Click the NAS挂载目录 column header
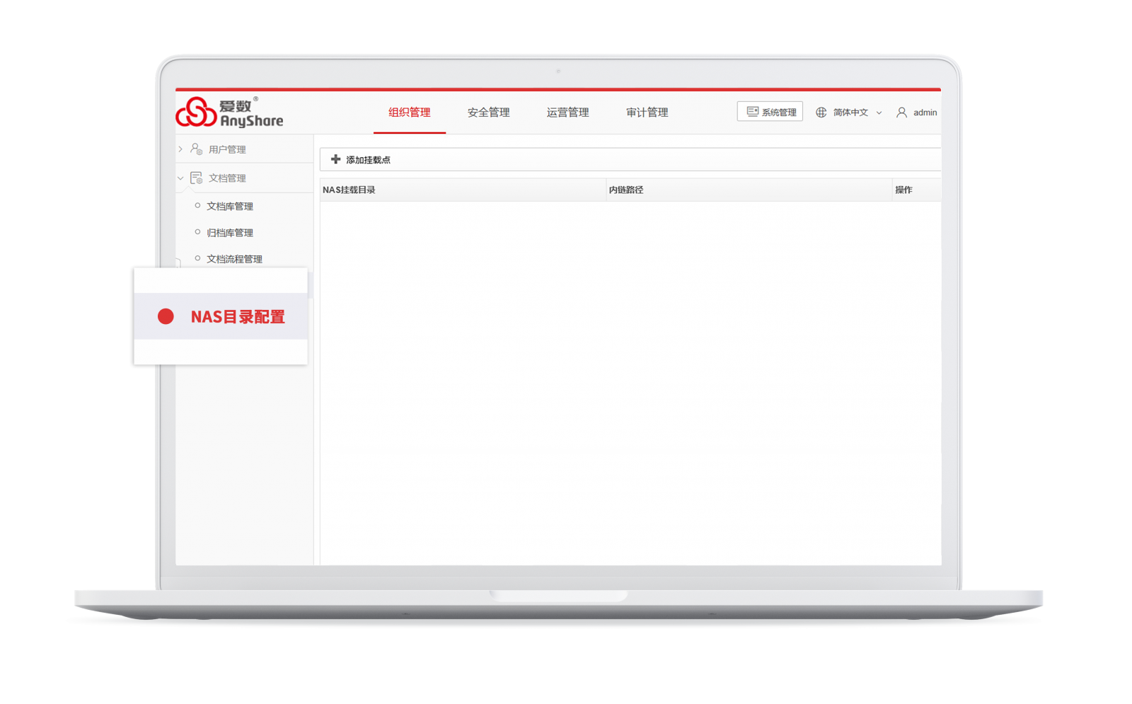 349,190
